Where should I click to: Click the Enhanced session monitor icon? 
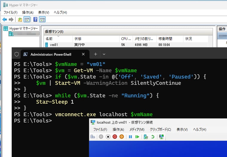161,137
